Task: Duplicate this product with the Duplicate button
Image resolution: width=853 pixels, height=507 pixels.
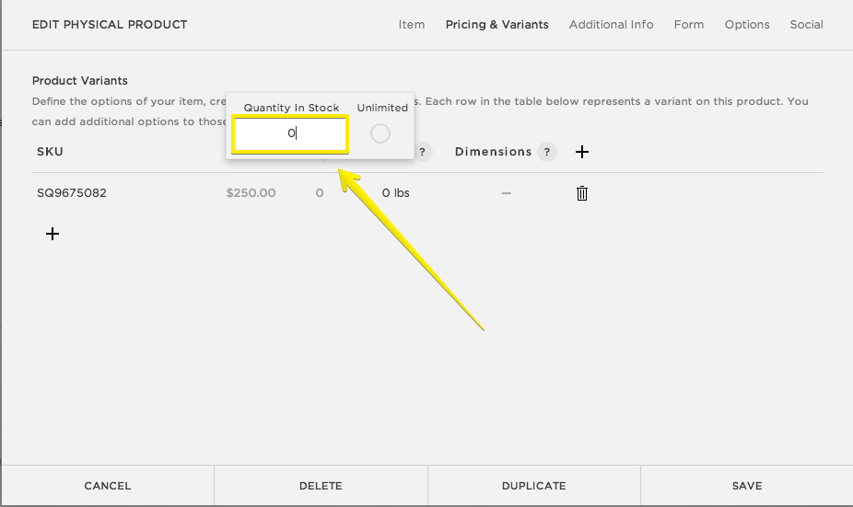Action: (x=533, y=486)
